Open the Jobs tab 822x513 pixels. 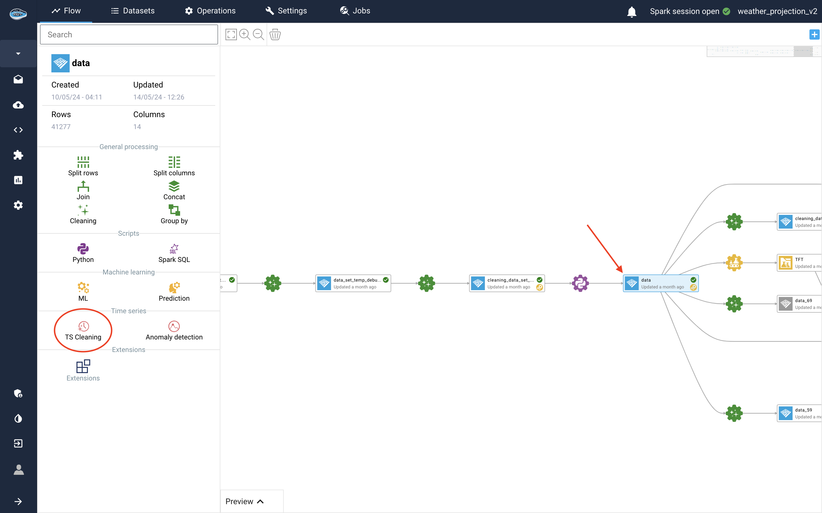coord(355,11)
